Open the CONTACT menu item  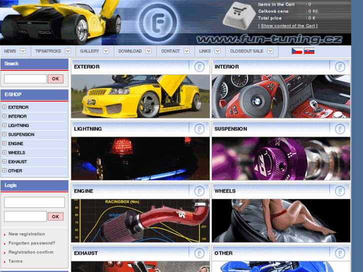coord(170,51)
